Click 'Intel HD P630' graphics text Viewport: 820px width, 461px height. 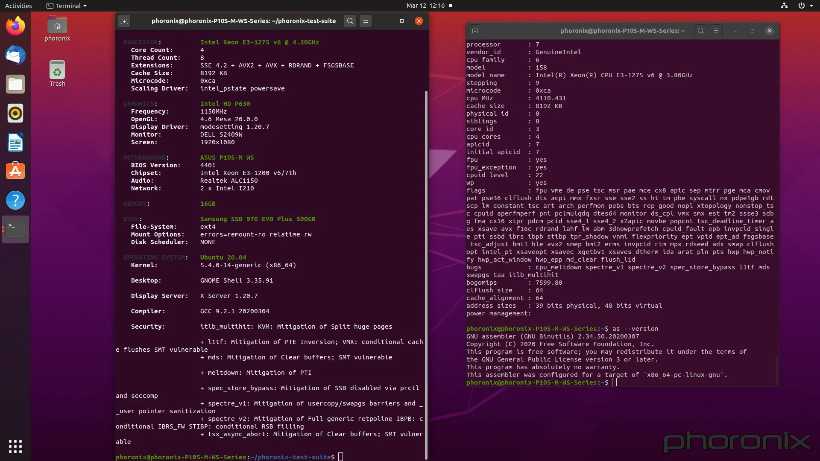225,104
